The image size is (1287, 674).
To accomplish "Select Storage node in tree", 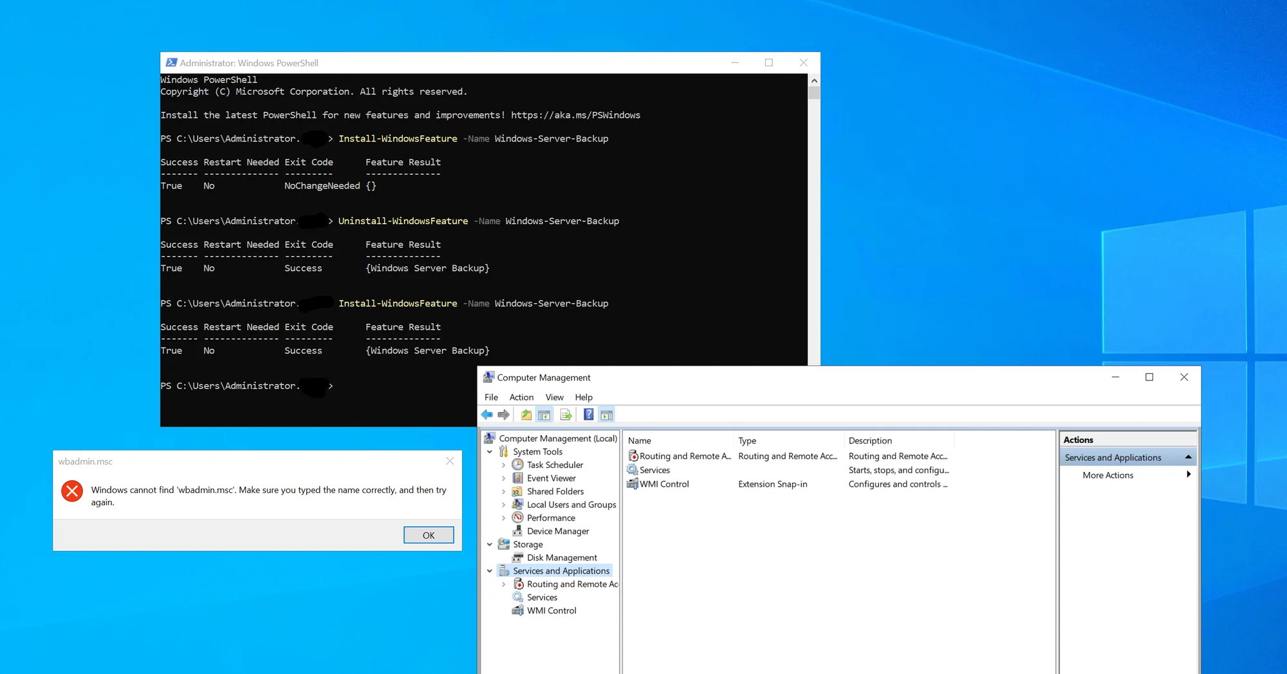I will 528,545.
